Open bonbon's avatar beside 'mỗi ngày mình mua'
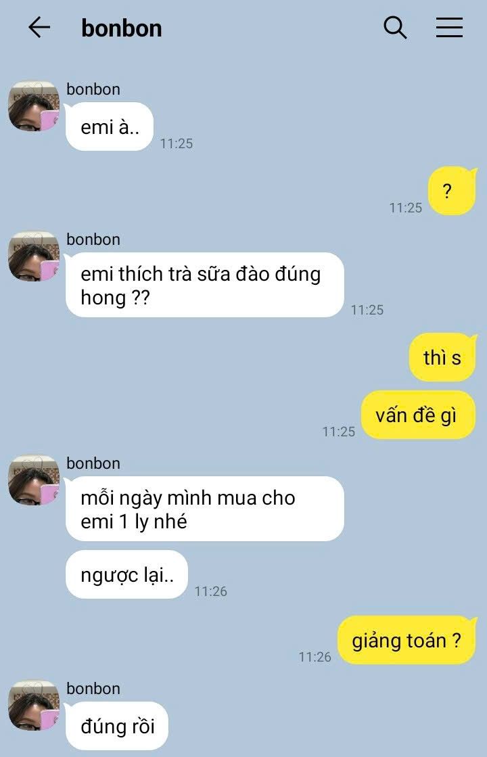 point(34,480)
